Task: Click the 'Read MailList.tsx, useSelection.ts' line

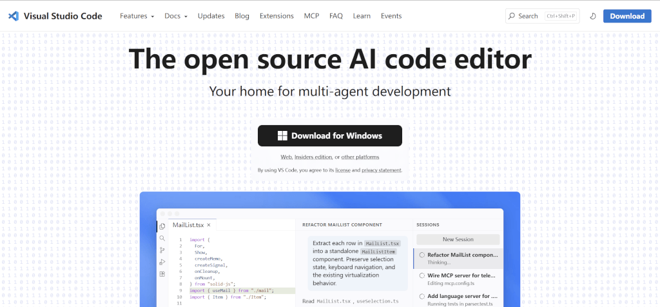Action: (x=351, y=301)
